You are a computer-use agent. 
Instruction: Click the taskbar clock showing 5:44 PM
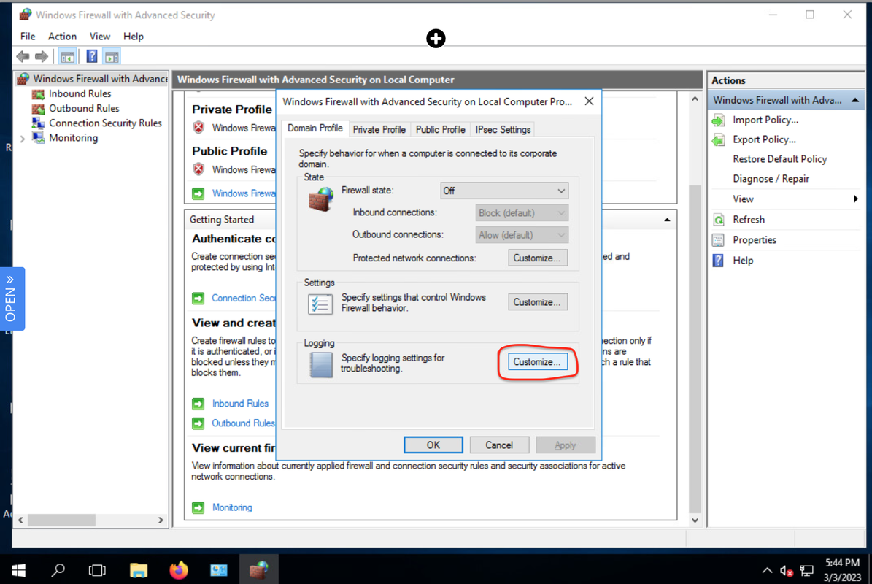(x=842, y=570)
